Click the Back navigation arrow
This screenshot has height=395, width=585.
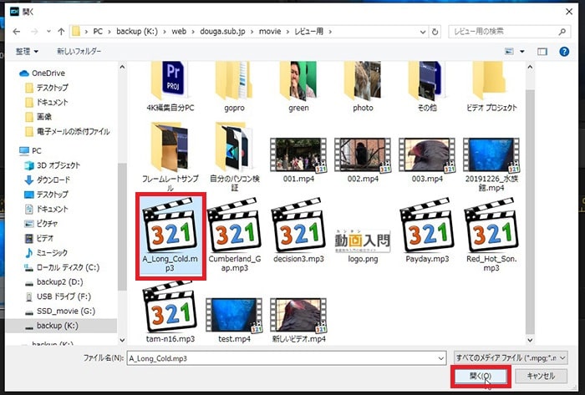click(x=17, y=32)
